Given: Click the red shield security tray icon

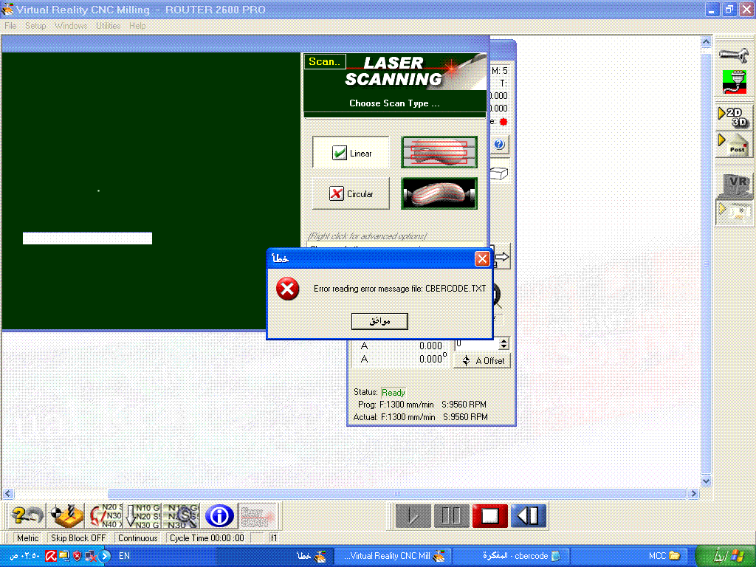Looking at the screenshot, I should tap(77, 556).
